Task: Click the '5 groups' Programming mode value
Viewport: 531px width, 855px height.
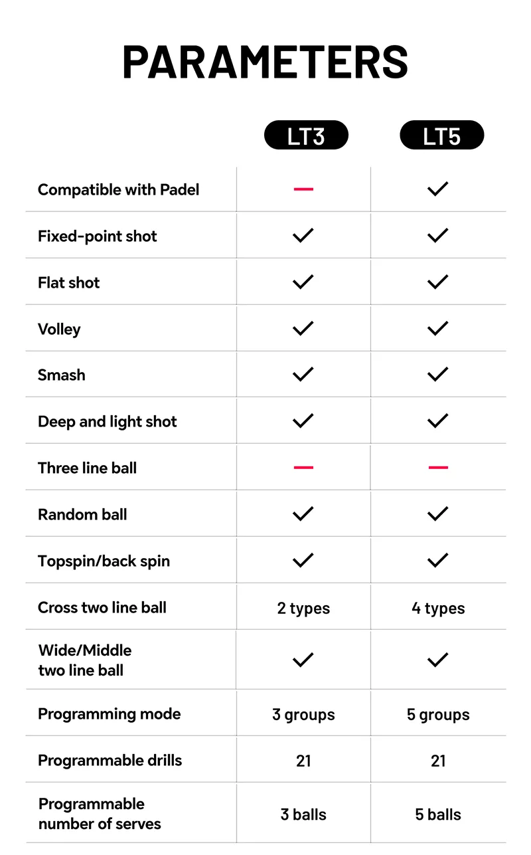Action: click(438, 715)
